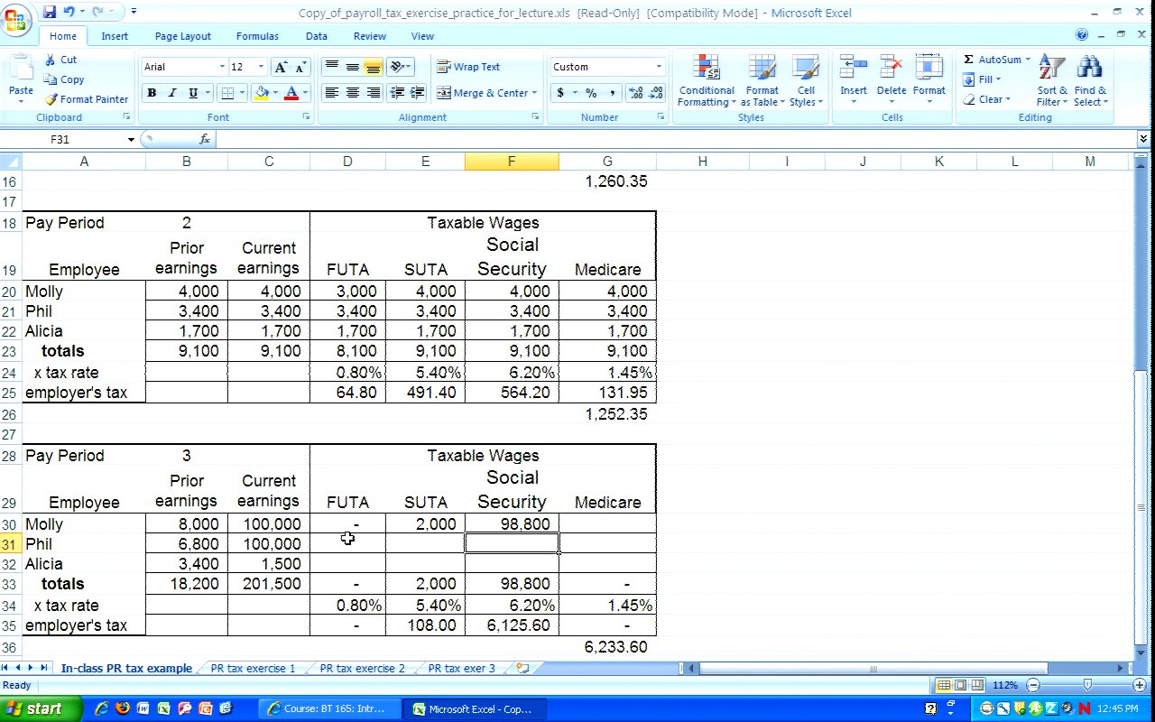This screenshot has height=722, width=1155.
Task: Open the Name Box dropdown arrow
Action: click(131, 140)
